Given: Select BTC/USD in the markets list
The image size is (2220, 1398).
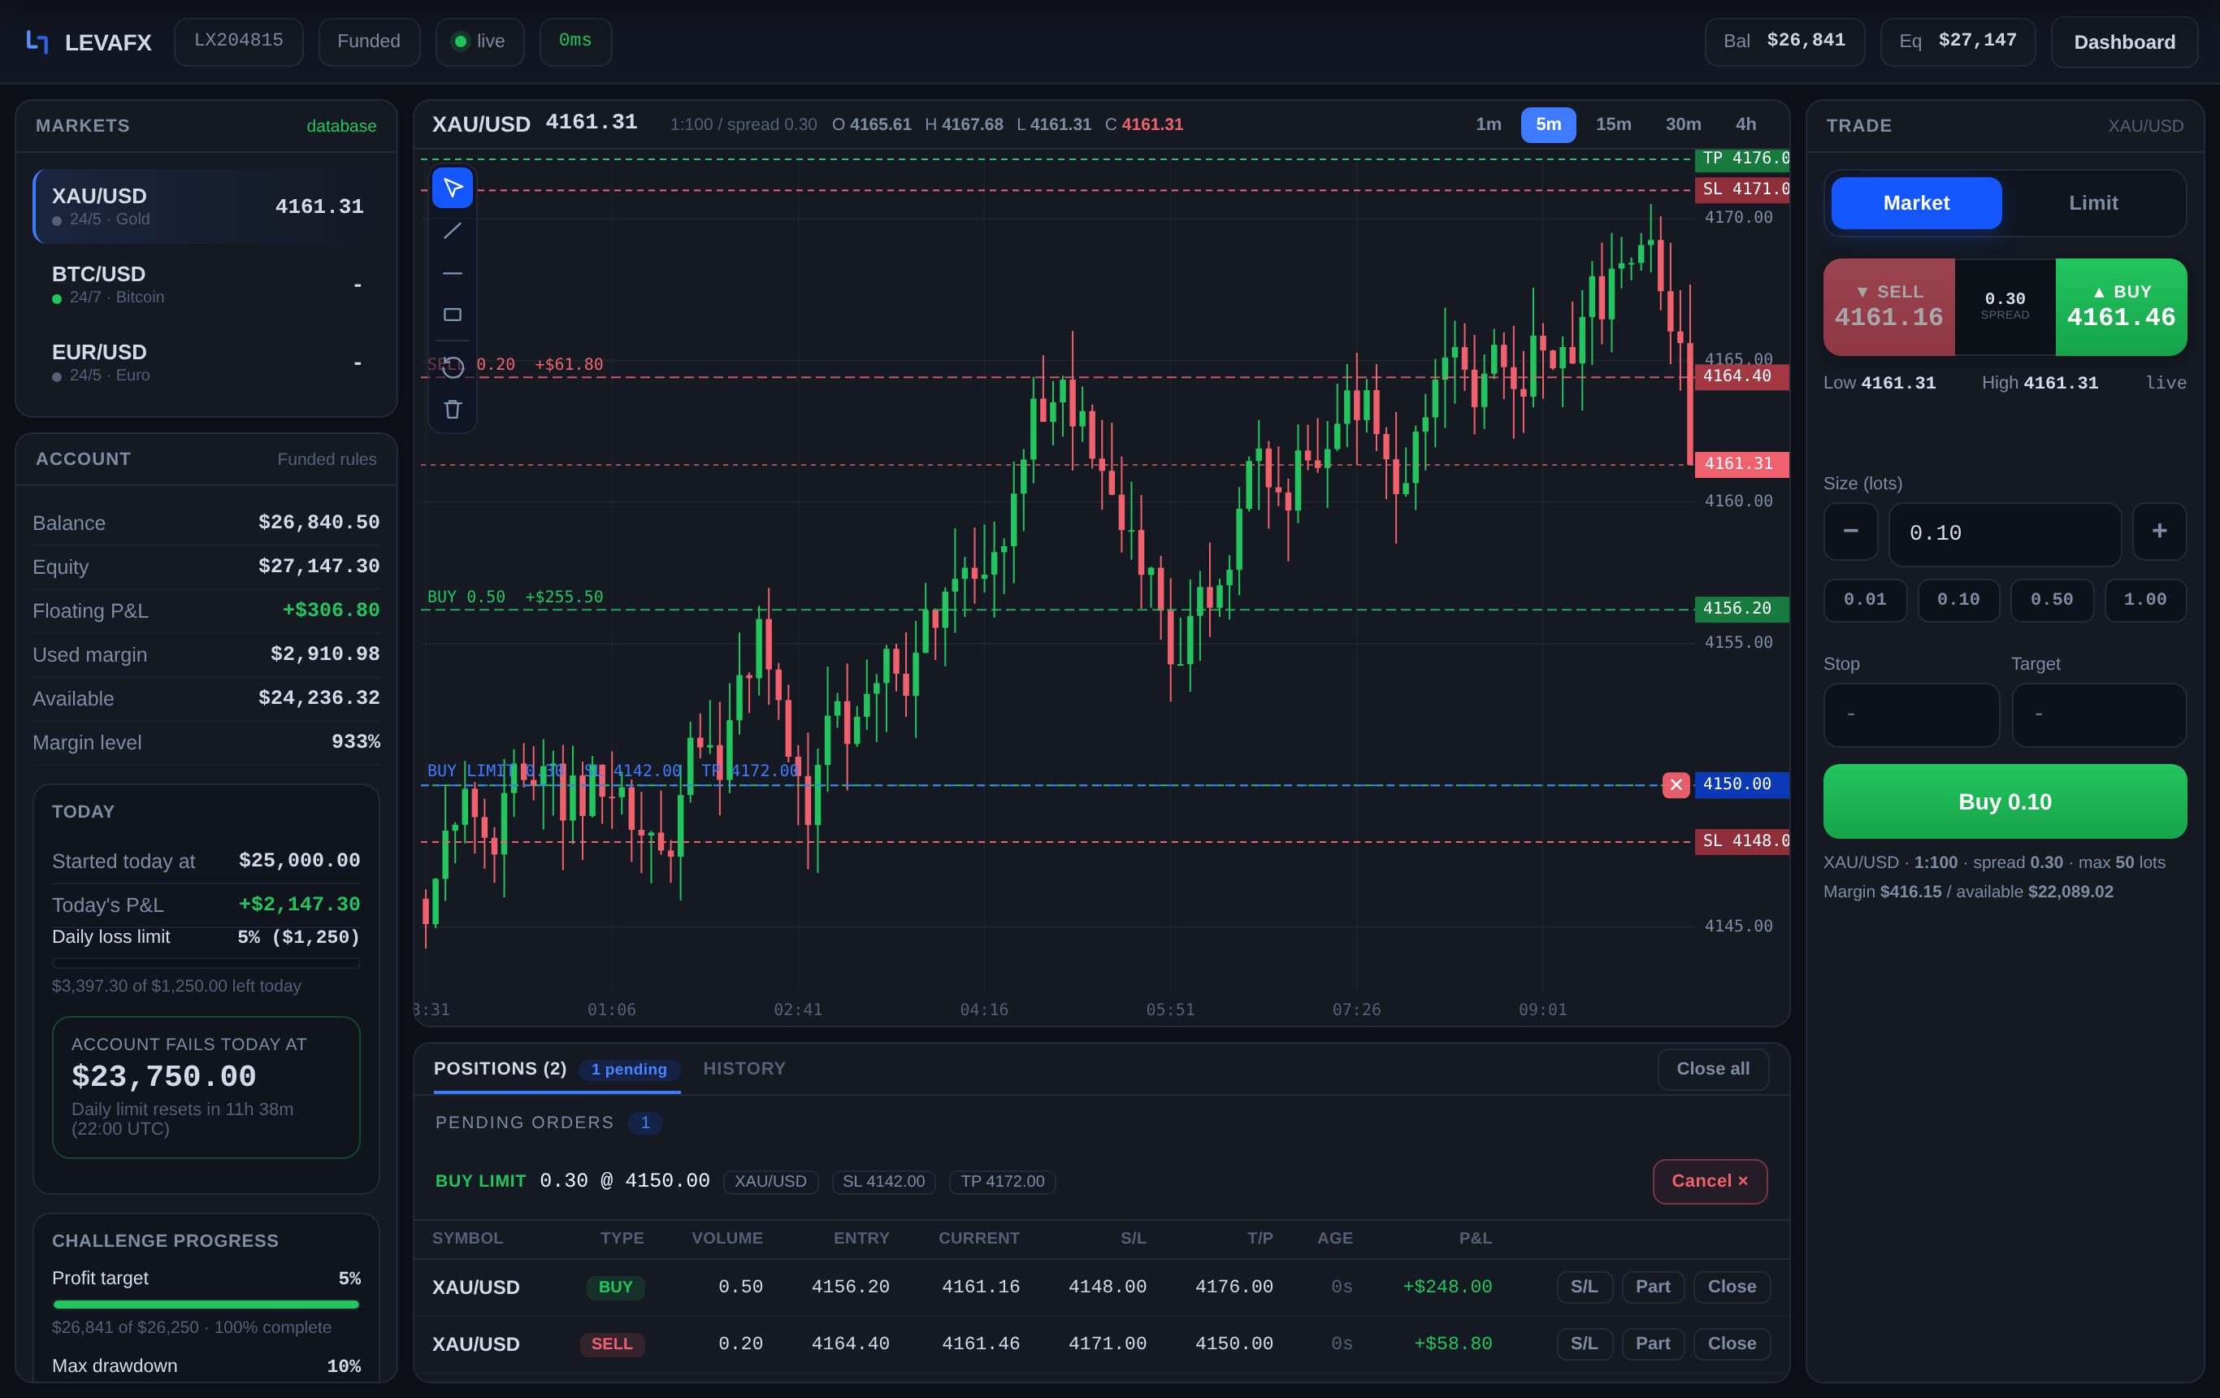Looking at the screenshot, I should [206, 285].
